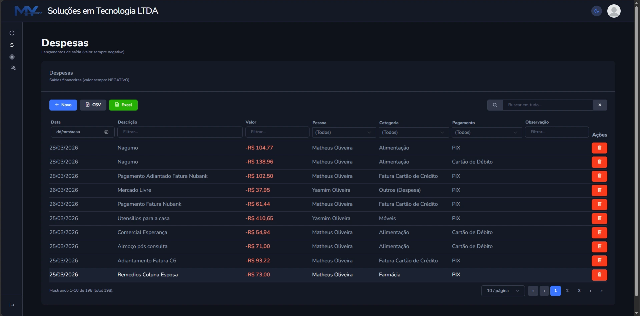This screenshot has width=640, height=316.
Task: Sort by the Pagamento column header
Action: (464, 123)
